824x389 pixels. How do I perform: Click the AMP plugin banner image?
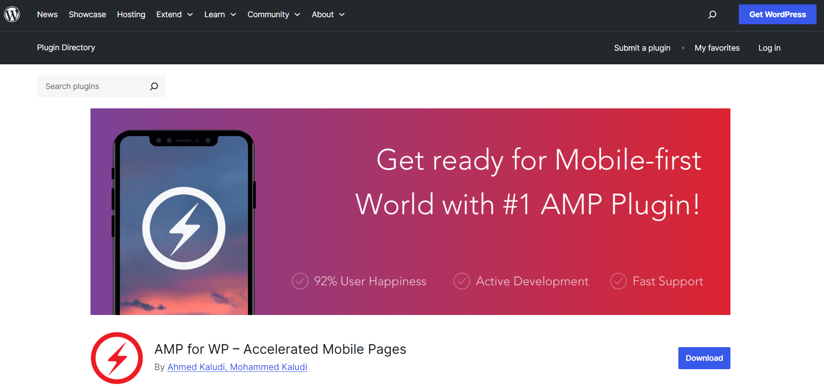pos(410,211)
